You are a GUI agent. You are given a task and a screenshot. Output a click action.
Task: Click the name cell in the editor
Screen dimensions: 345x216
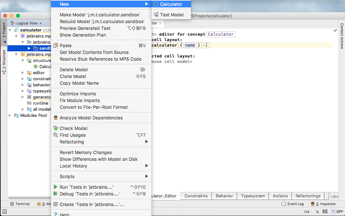click(x=190, y=45)
